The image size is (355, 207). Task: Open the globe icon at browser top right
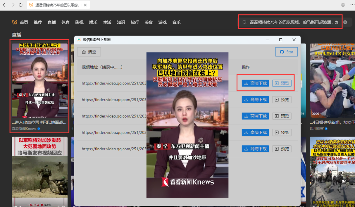coord(343,5)
